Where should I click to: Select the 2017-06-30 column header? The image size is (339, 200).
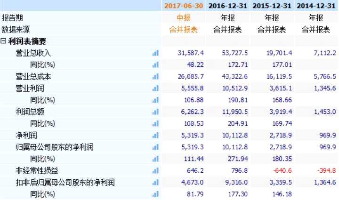click(x=184, y=6)
